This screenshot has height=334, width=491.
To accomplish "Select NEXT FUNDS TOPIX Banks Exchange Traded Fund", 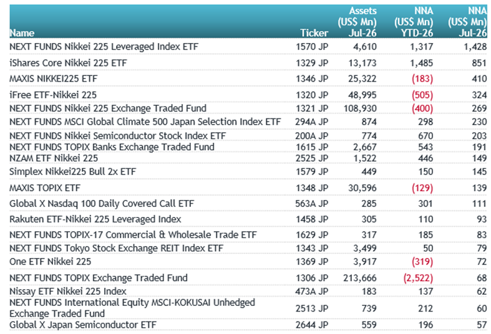I will [112, 147].
